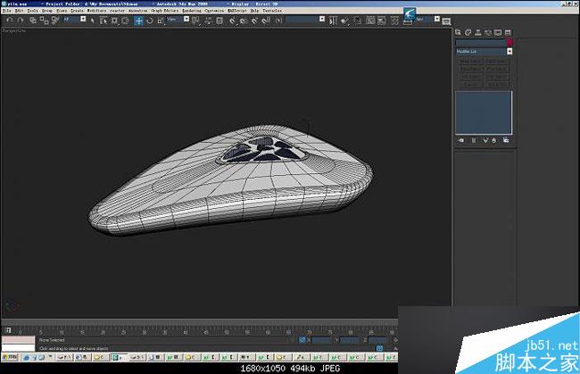Click the Configure Modifier Sets button
Viewport: 580px width, 374px height.
pos(508,140)
